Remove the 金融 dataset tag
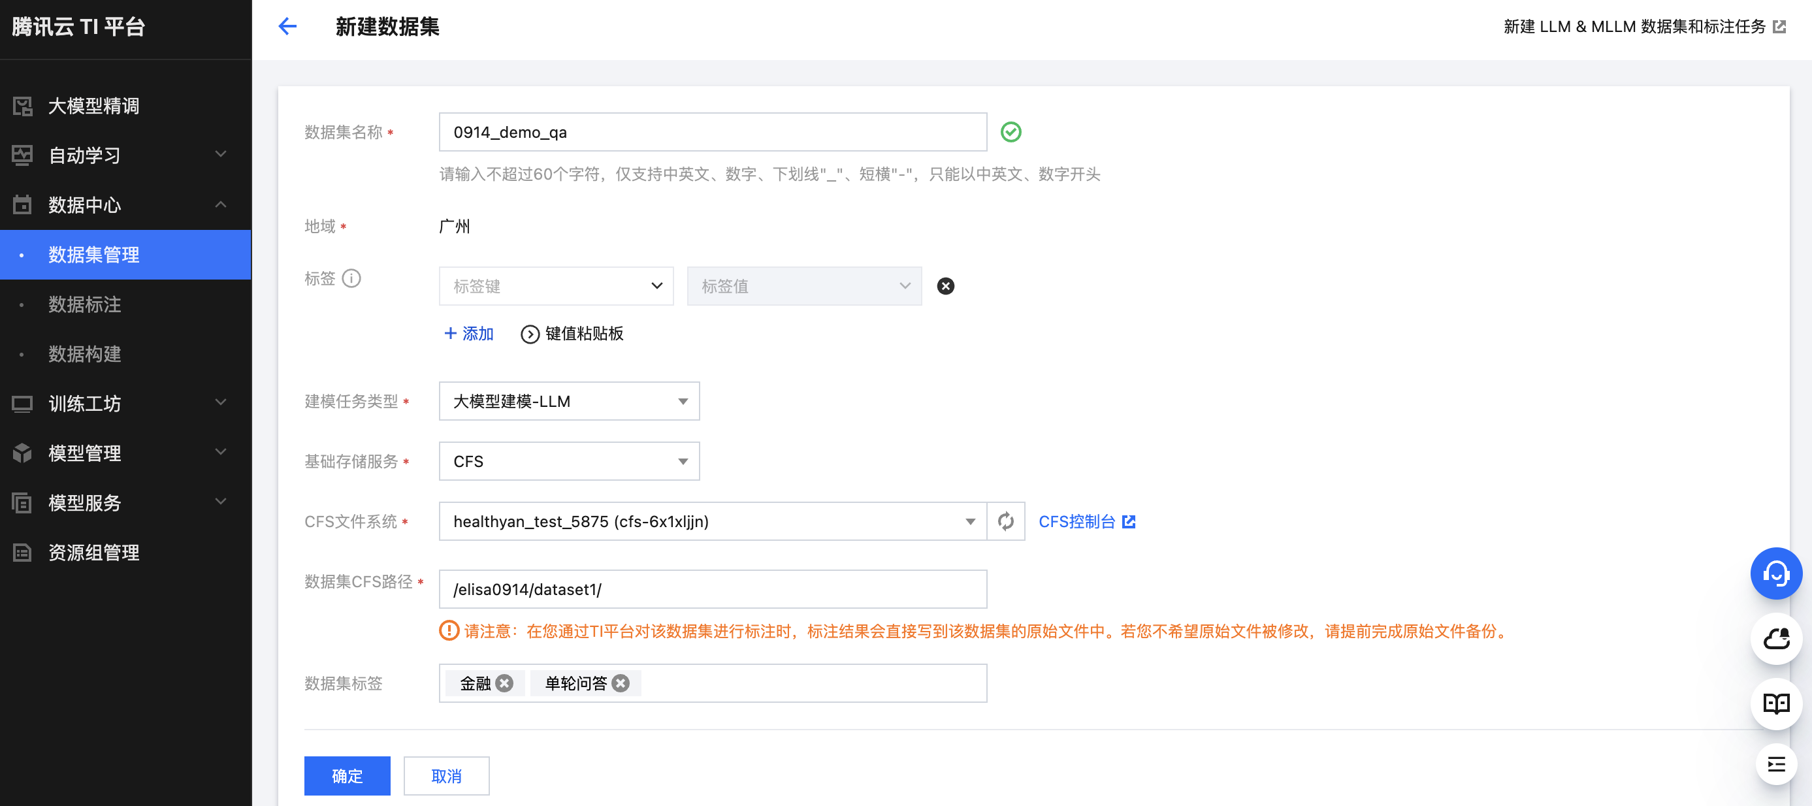This screenshot has width=1812, height=806. click(504, 684)
